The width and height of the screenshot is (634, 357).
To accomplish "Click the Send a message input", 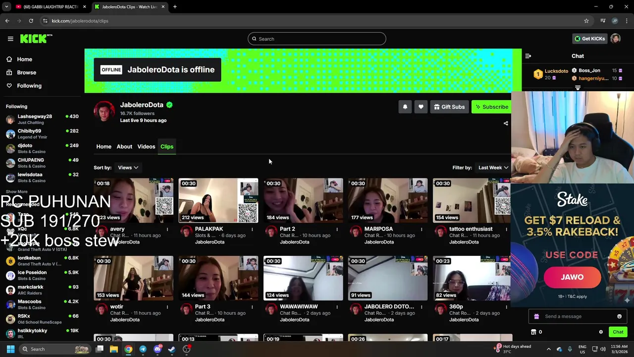I will [578, 316].
